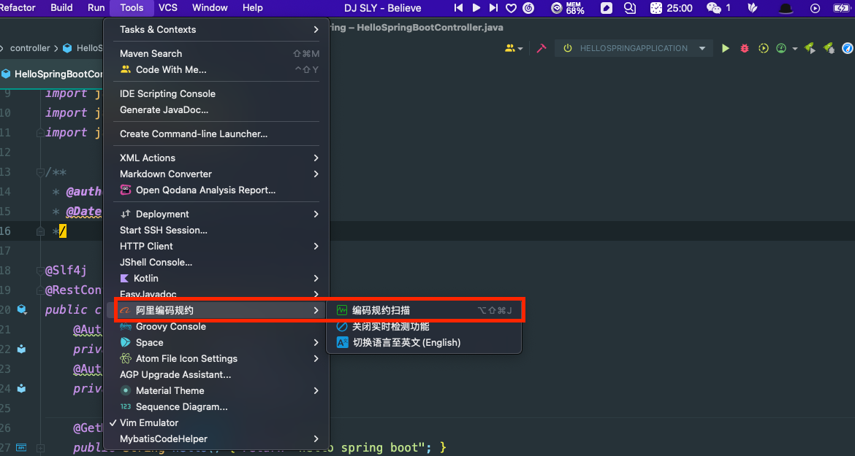
Task: Open IDE Scripting Console
Action: [x=217, y=93]
